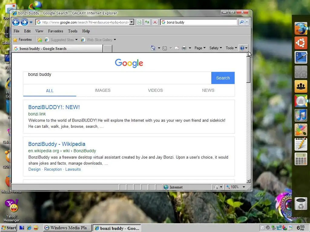Open the Tools menu in menu bar

[x=73, y=31]
